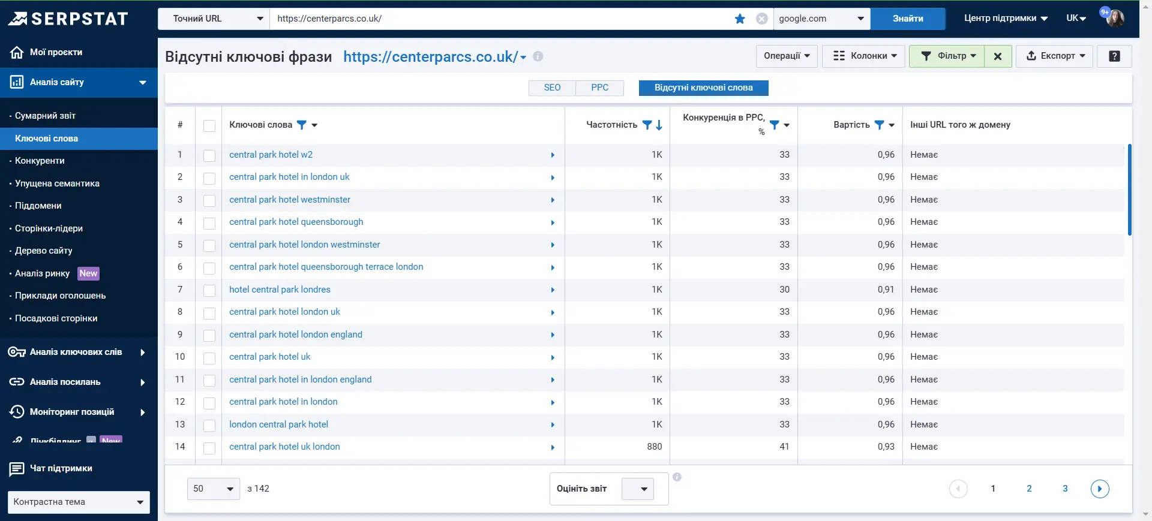Open Конкуренти in sidebar

coord(40,161)
